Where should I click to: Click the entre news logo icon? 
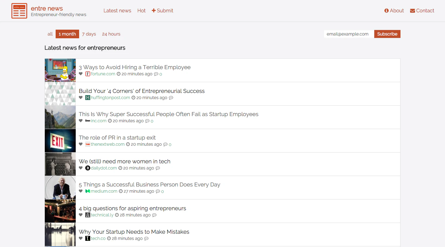[19, 11]
